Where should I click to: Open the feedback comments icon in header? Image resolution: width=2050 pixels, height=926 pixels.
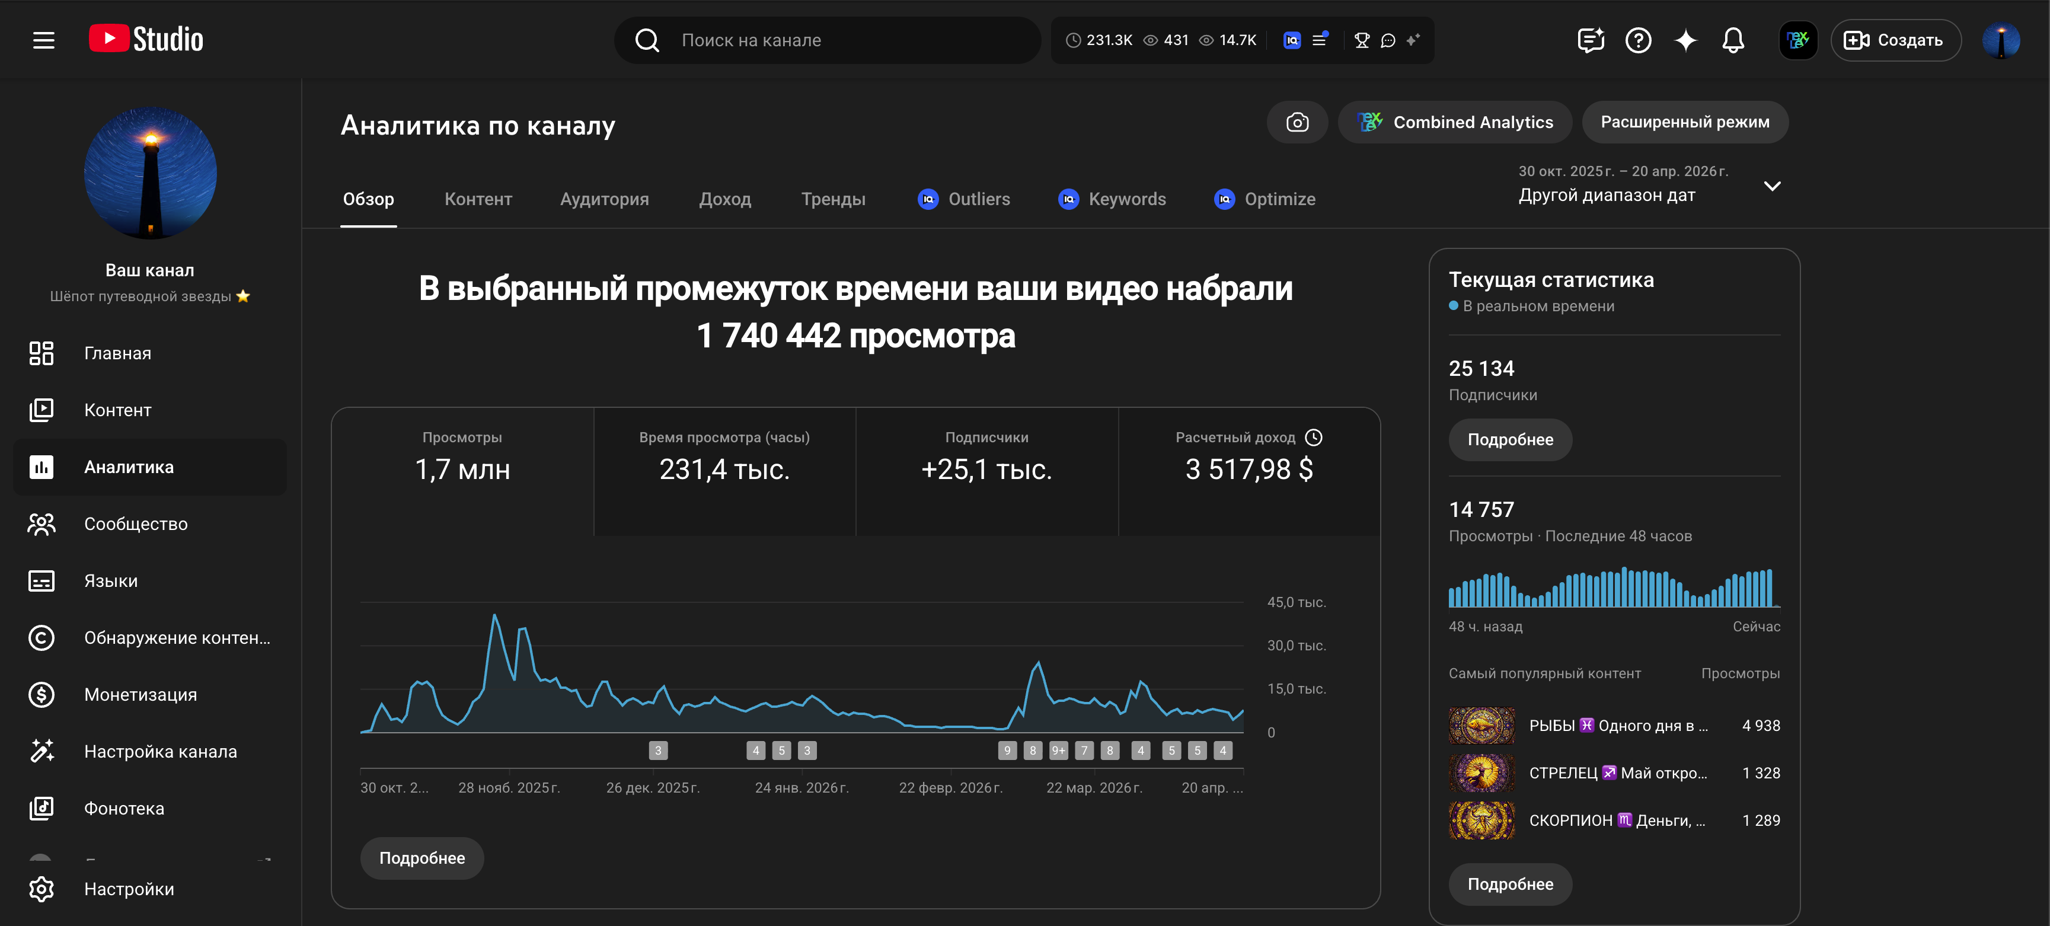click(1590, 40)
